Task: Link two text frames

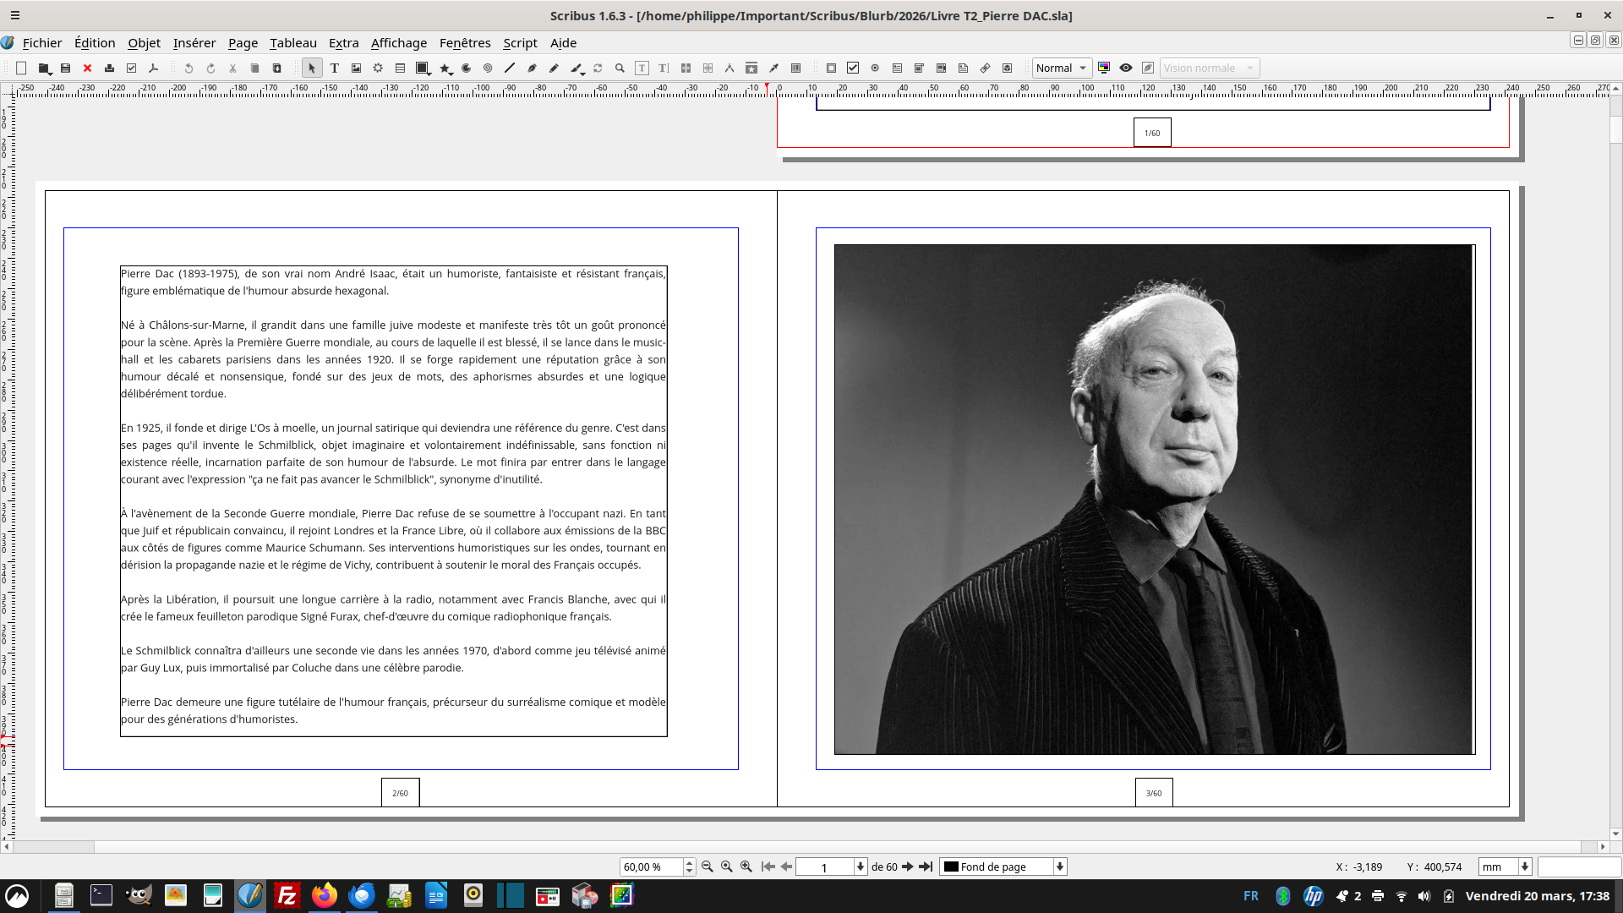Action: click(687, 68)
